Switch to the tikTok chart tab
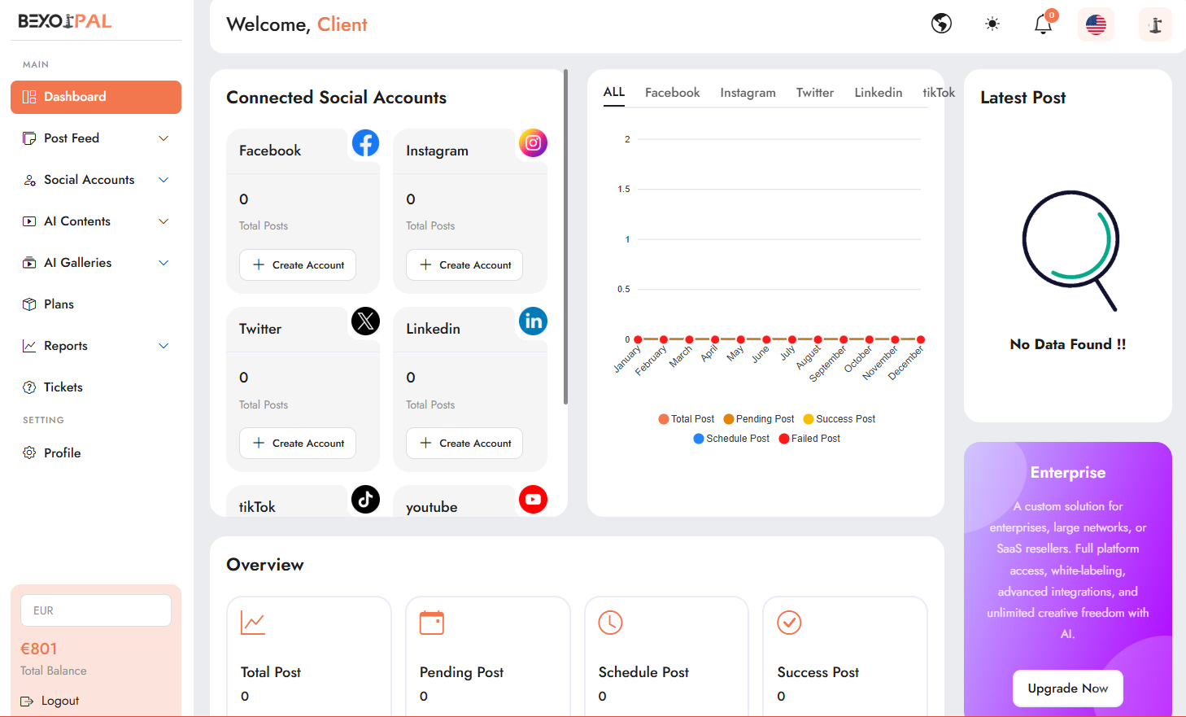The height and width of the screenshot is (717, 1186). [939, 93]
